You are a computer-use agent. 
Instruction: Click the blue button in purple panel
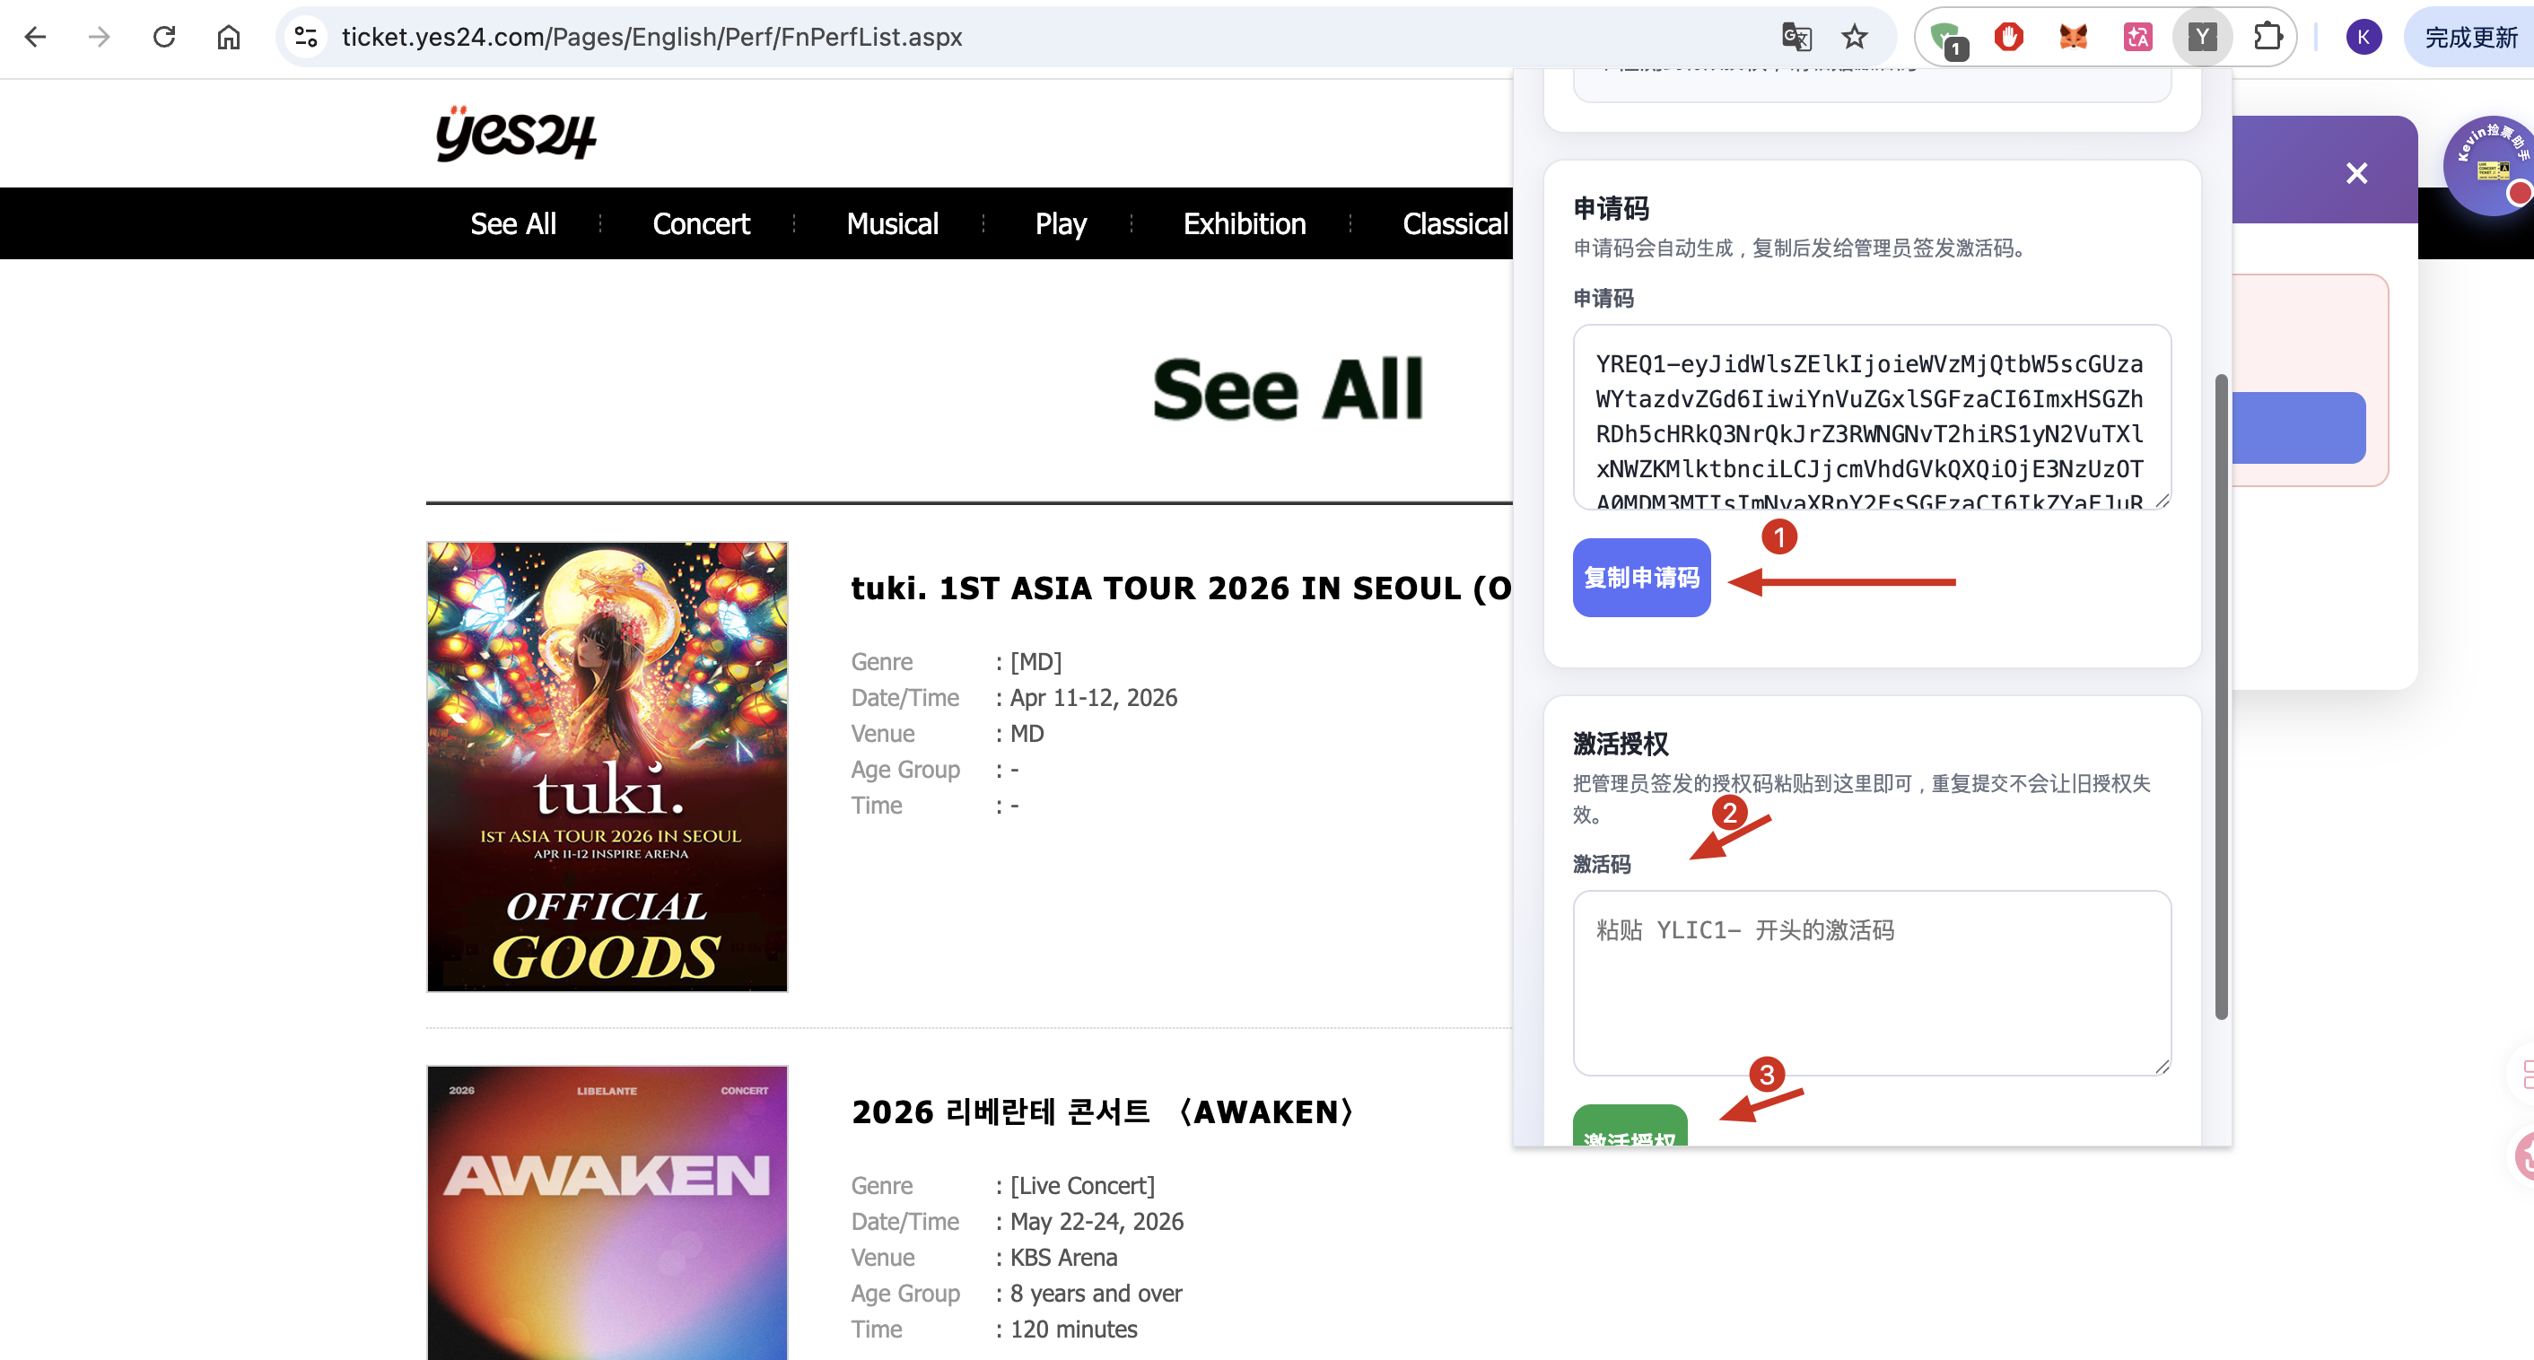[x=2297, y=428]
